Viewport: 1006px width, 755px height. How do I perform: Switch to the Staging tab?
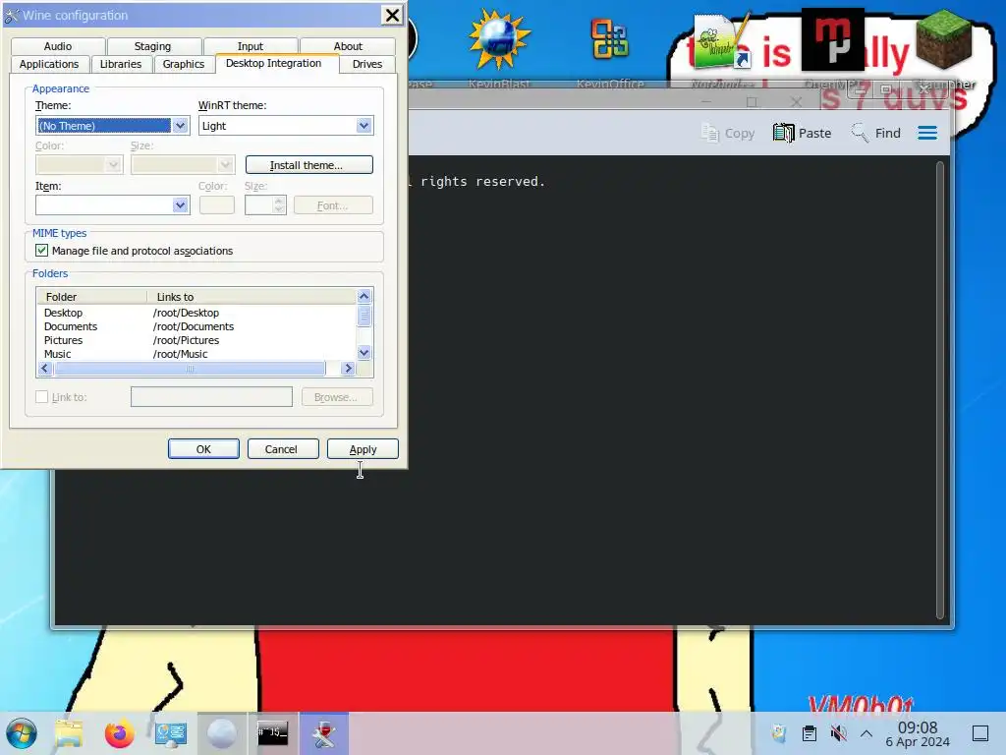tap(152, 46)
